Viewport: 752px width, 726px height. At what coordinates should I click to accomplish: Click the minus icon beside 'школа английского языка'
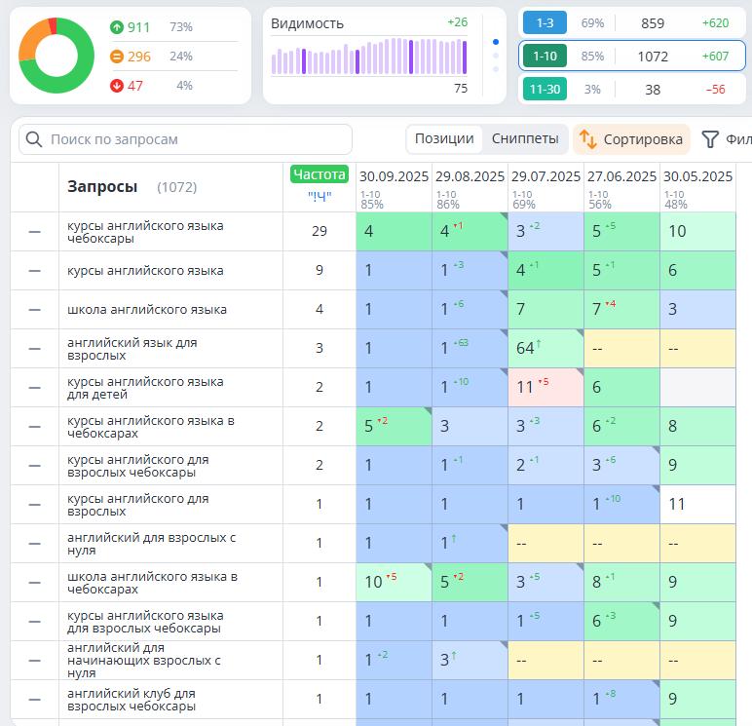click(x=35, y=310)
